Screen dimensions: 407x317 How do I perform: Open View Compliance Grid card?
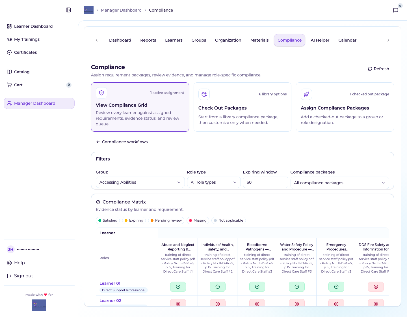[140, 107]
